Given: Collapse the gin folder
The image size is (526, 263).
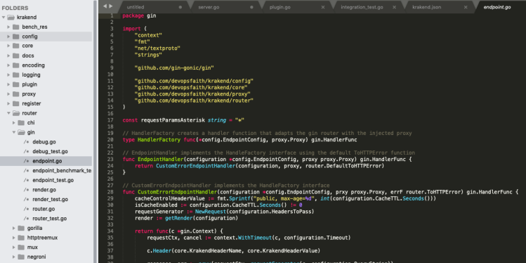Looking at the screenshot, I should tap(14, 132).
